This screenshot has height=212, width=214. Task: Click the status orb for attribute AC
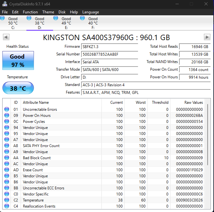coord(7,164)
